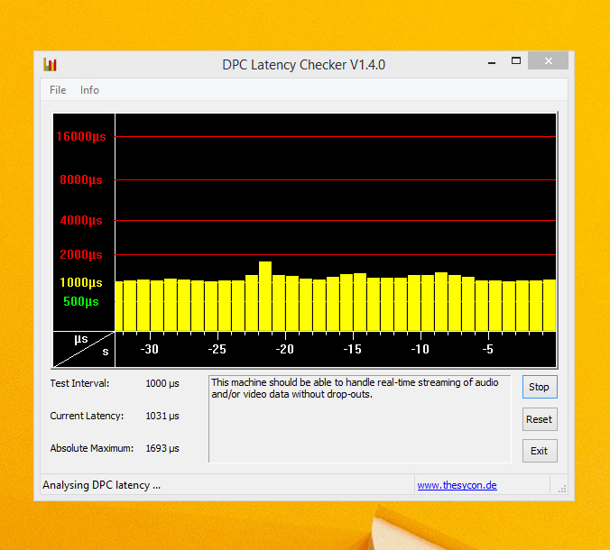Open the Info menu

[x=89, y=90]
